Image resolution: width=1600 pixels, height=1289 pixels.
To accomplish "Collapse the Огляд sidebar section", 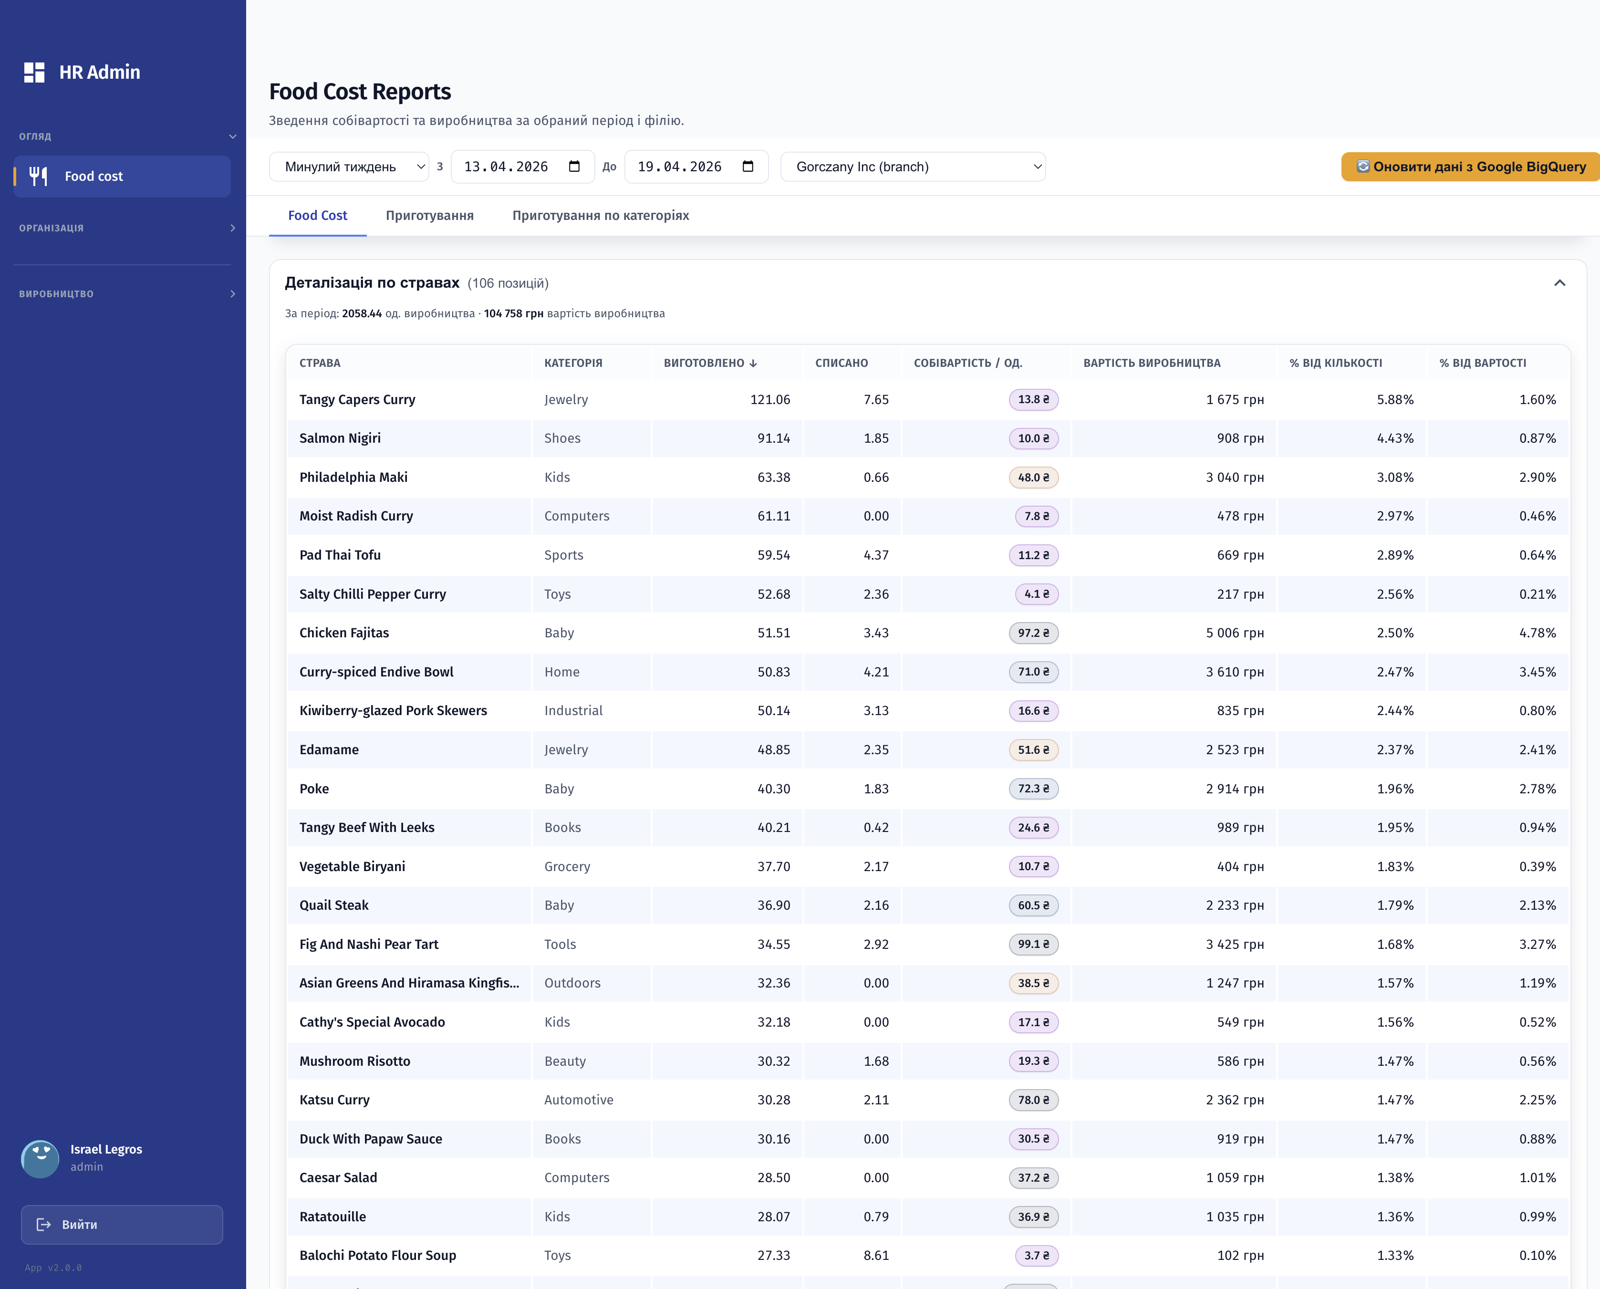I will point(232,136).
